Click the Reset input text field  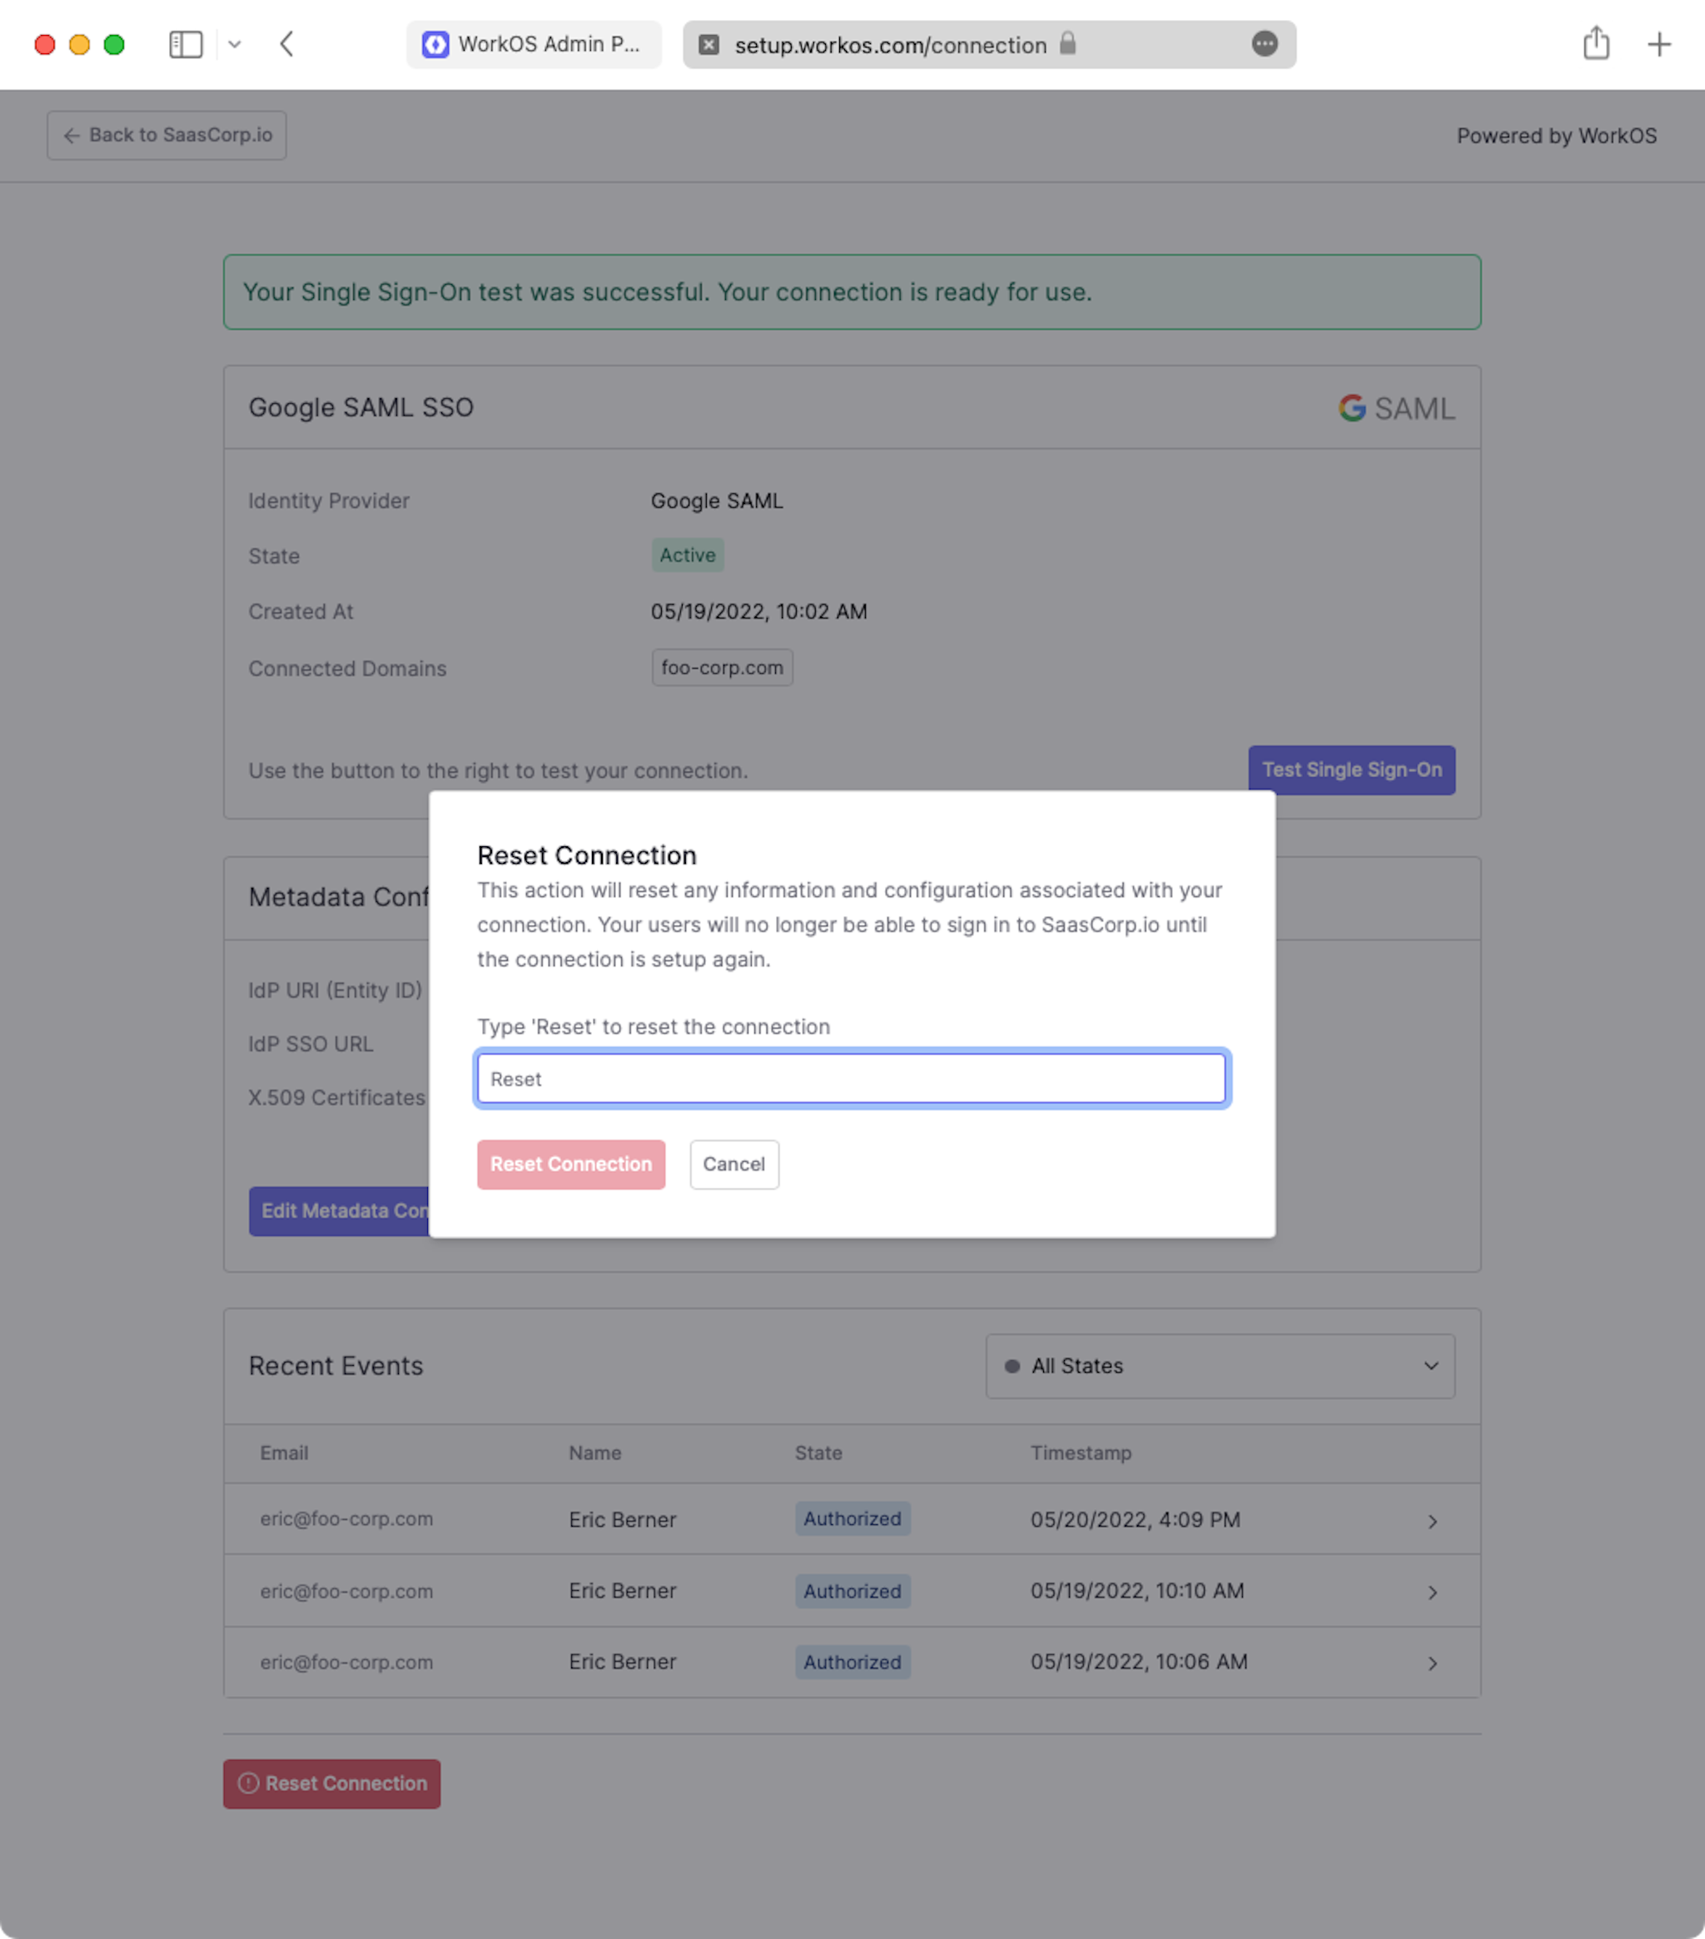pos(852,1079)
